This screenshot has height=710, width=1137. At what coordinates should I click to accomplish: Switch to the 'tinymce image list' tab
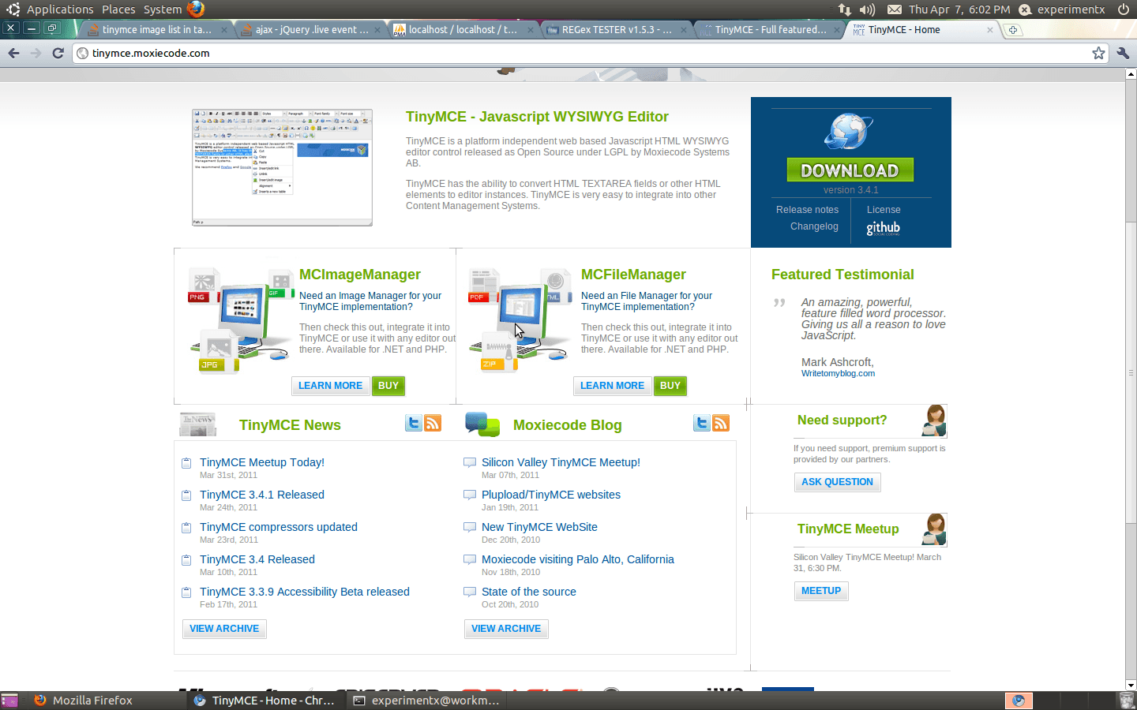coord(156,30)
